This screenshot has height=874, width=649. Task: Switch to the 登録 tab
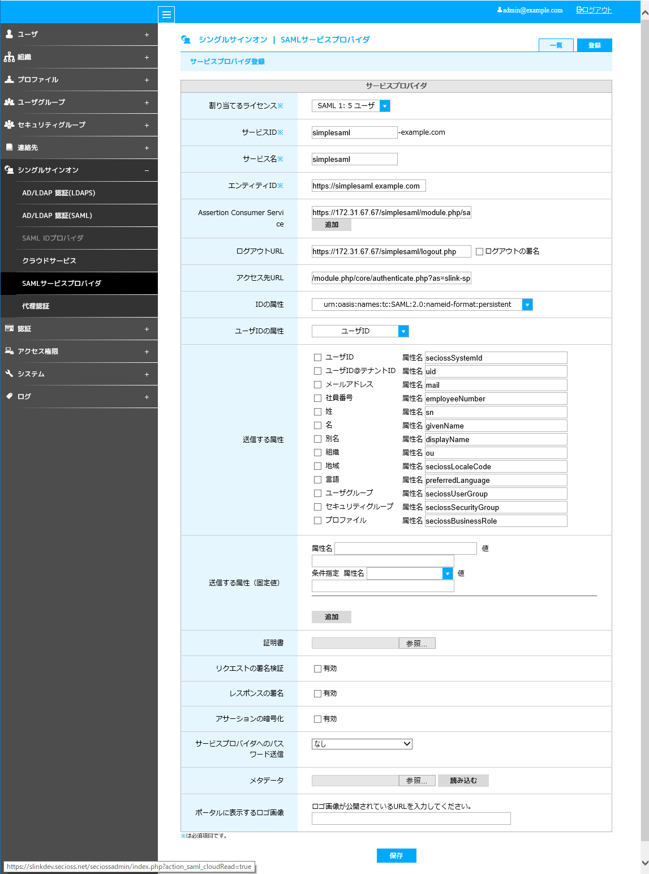click(595, 45)
